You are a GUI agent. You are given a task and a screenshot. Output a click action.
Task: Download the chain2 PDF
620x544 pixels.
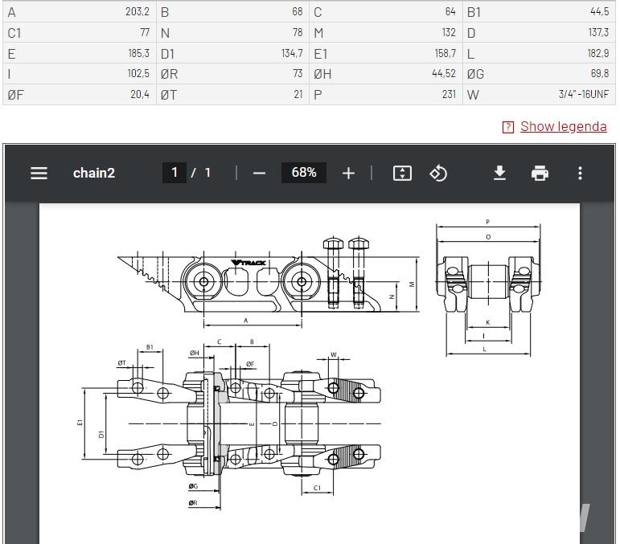[500, 173]
